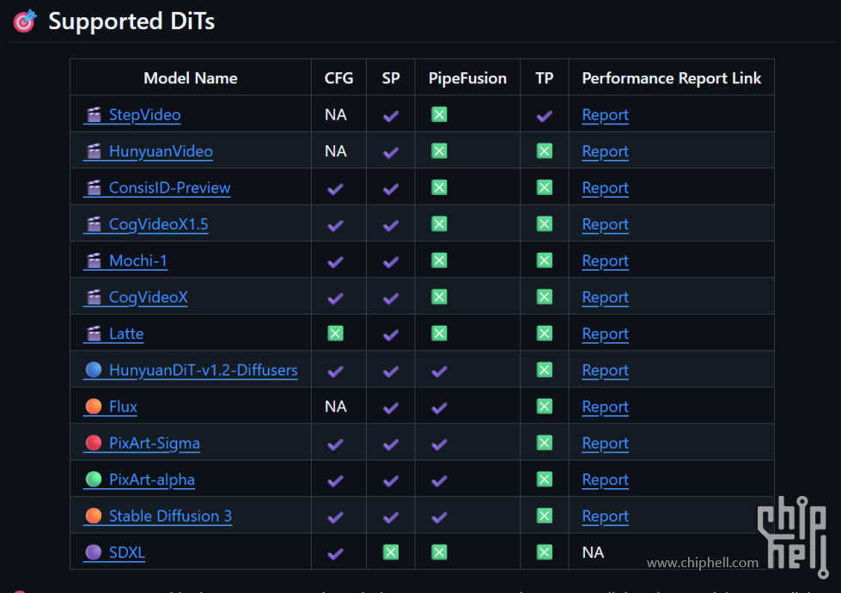Open the Flux model link
Screen dimensions: 841x593
111,407
